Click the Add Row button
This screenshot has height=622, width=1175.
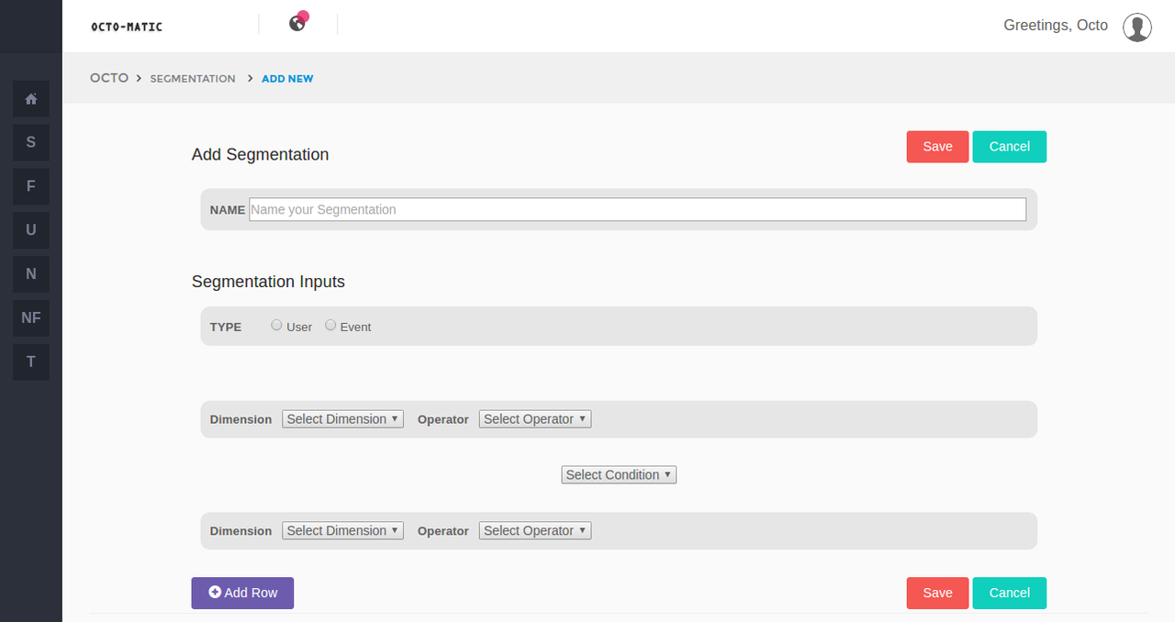point(242,593)
